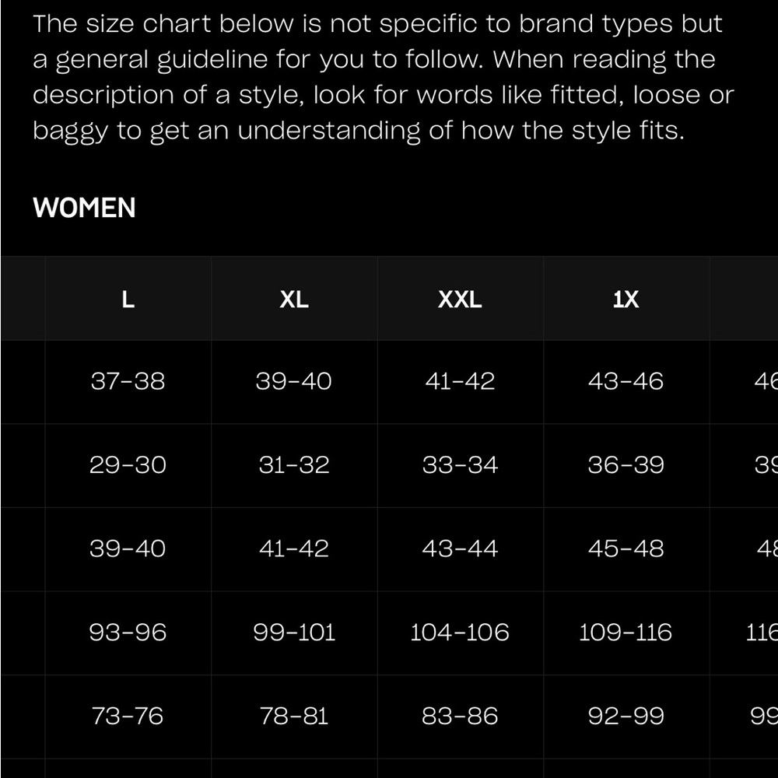Select the 39-40 cell under XL
The height and width of the screenshot is (778, 778).
(294, 381)
